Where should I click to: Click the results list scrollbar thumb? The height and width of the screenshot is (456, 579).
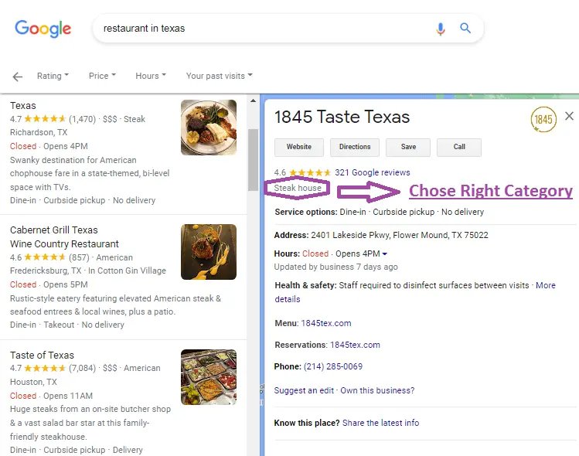click(x=253, y=159)
